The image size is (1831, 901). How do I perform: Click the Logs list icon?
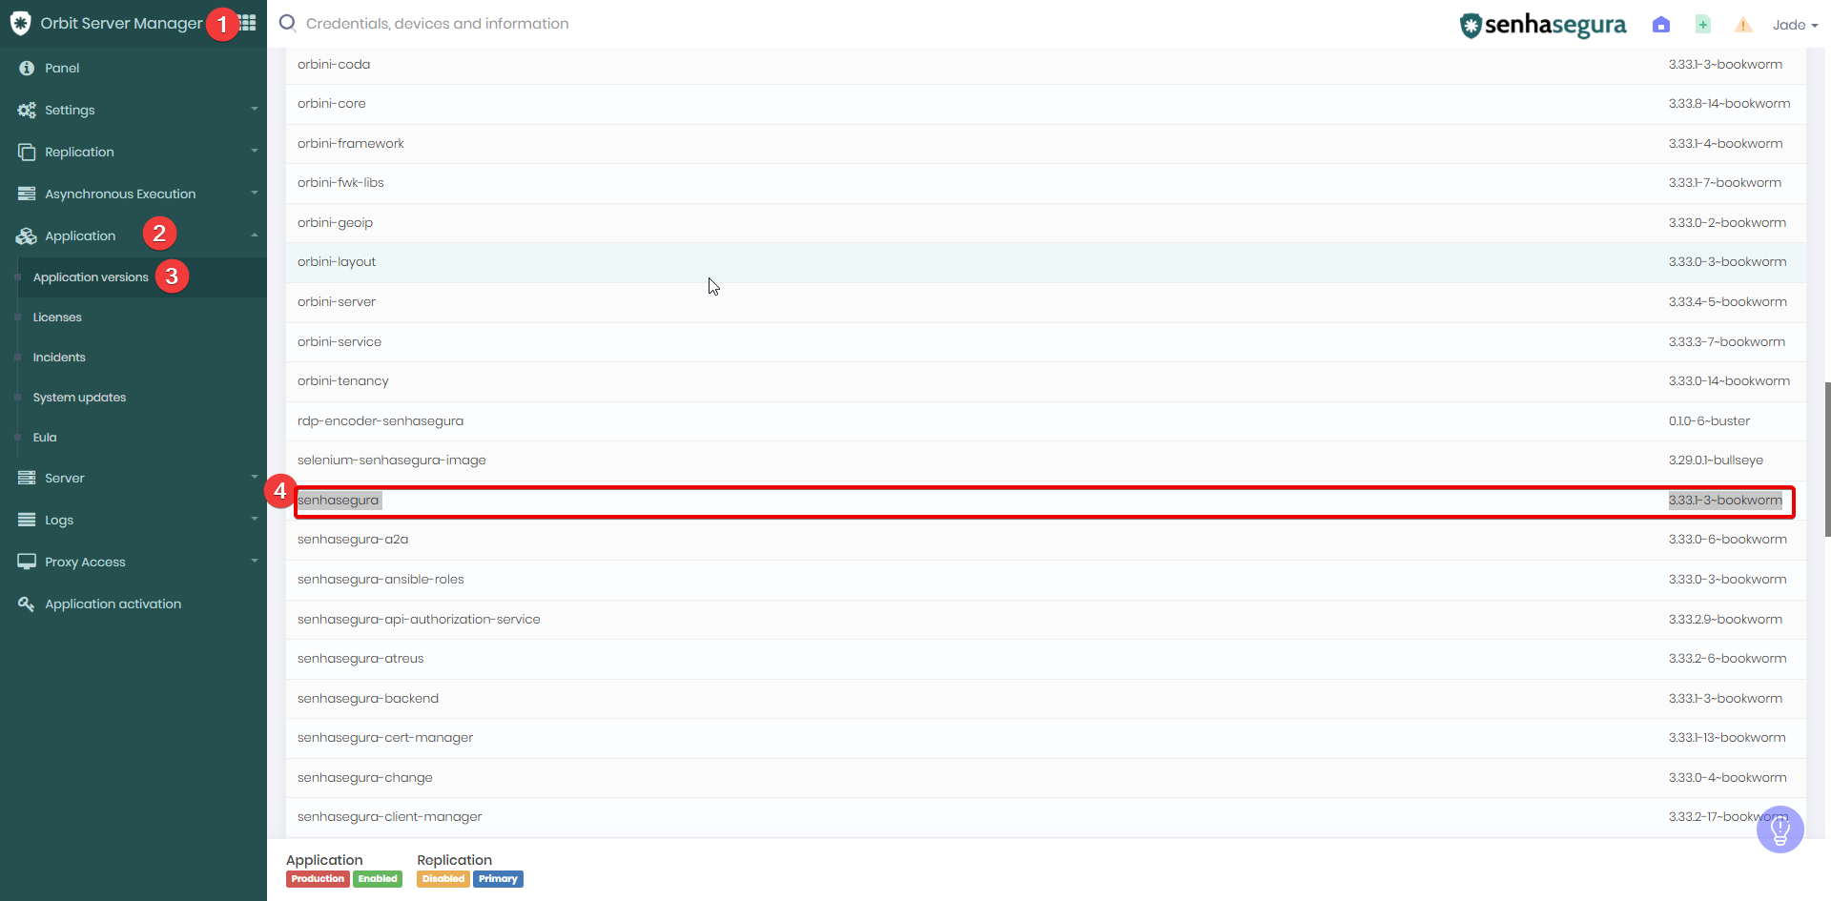point(27,520)
